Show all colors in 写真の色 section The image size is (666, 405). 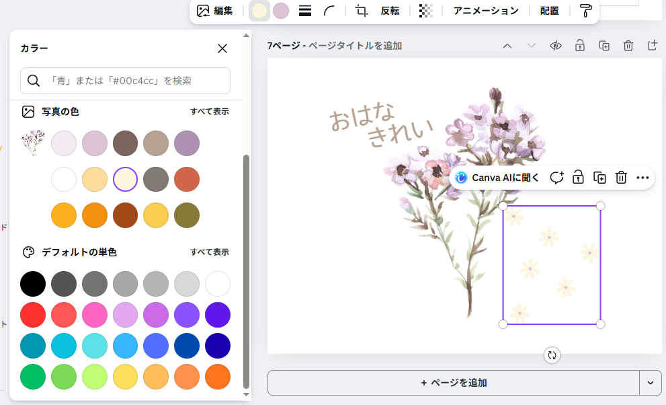click(209, 112)
